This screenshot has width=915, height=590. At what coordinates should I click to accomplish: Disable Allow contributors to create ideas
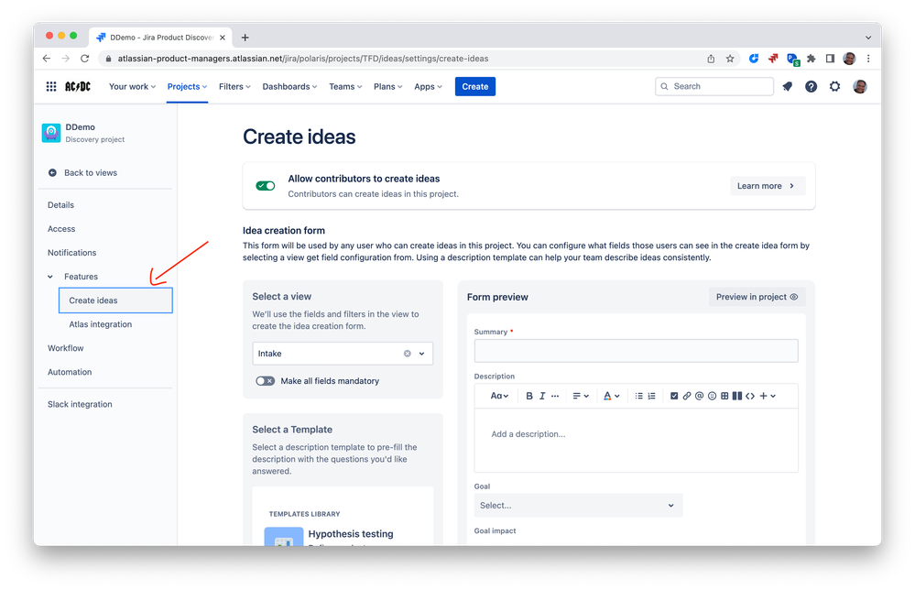[x=266, y=186]
